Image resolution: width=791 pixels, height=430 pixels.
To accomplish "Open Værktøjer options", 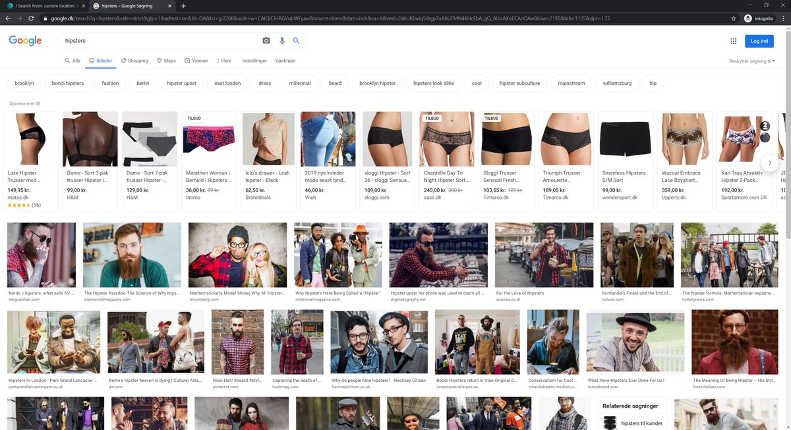I will point(285,61).
